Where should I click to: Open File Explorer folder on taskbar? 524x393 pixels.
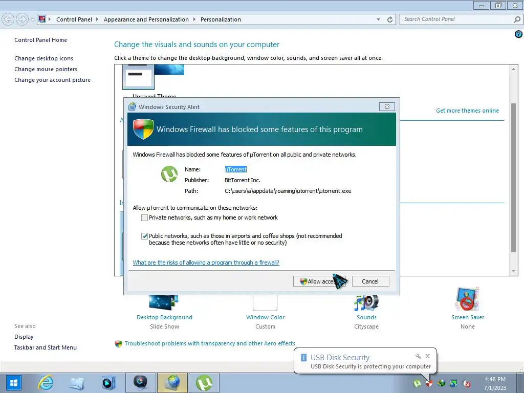(77, 383)
